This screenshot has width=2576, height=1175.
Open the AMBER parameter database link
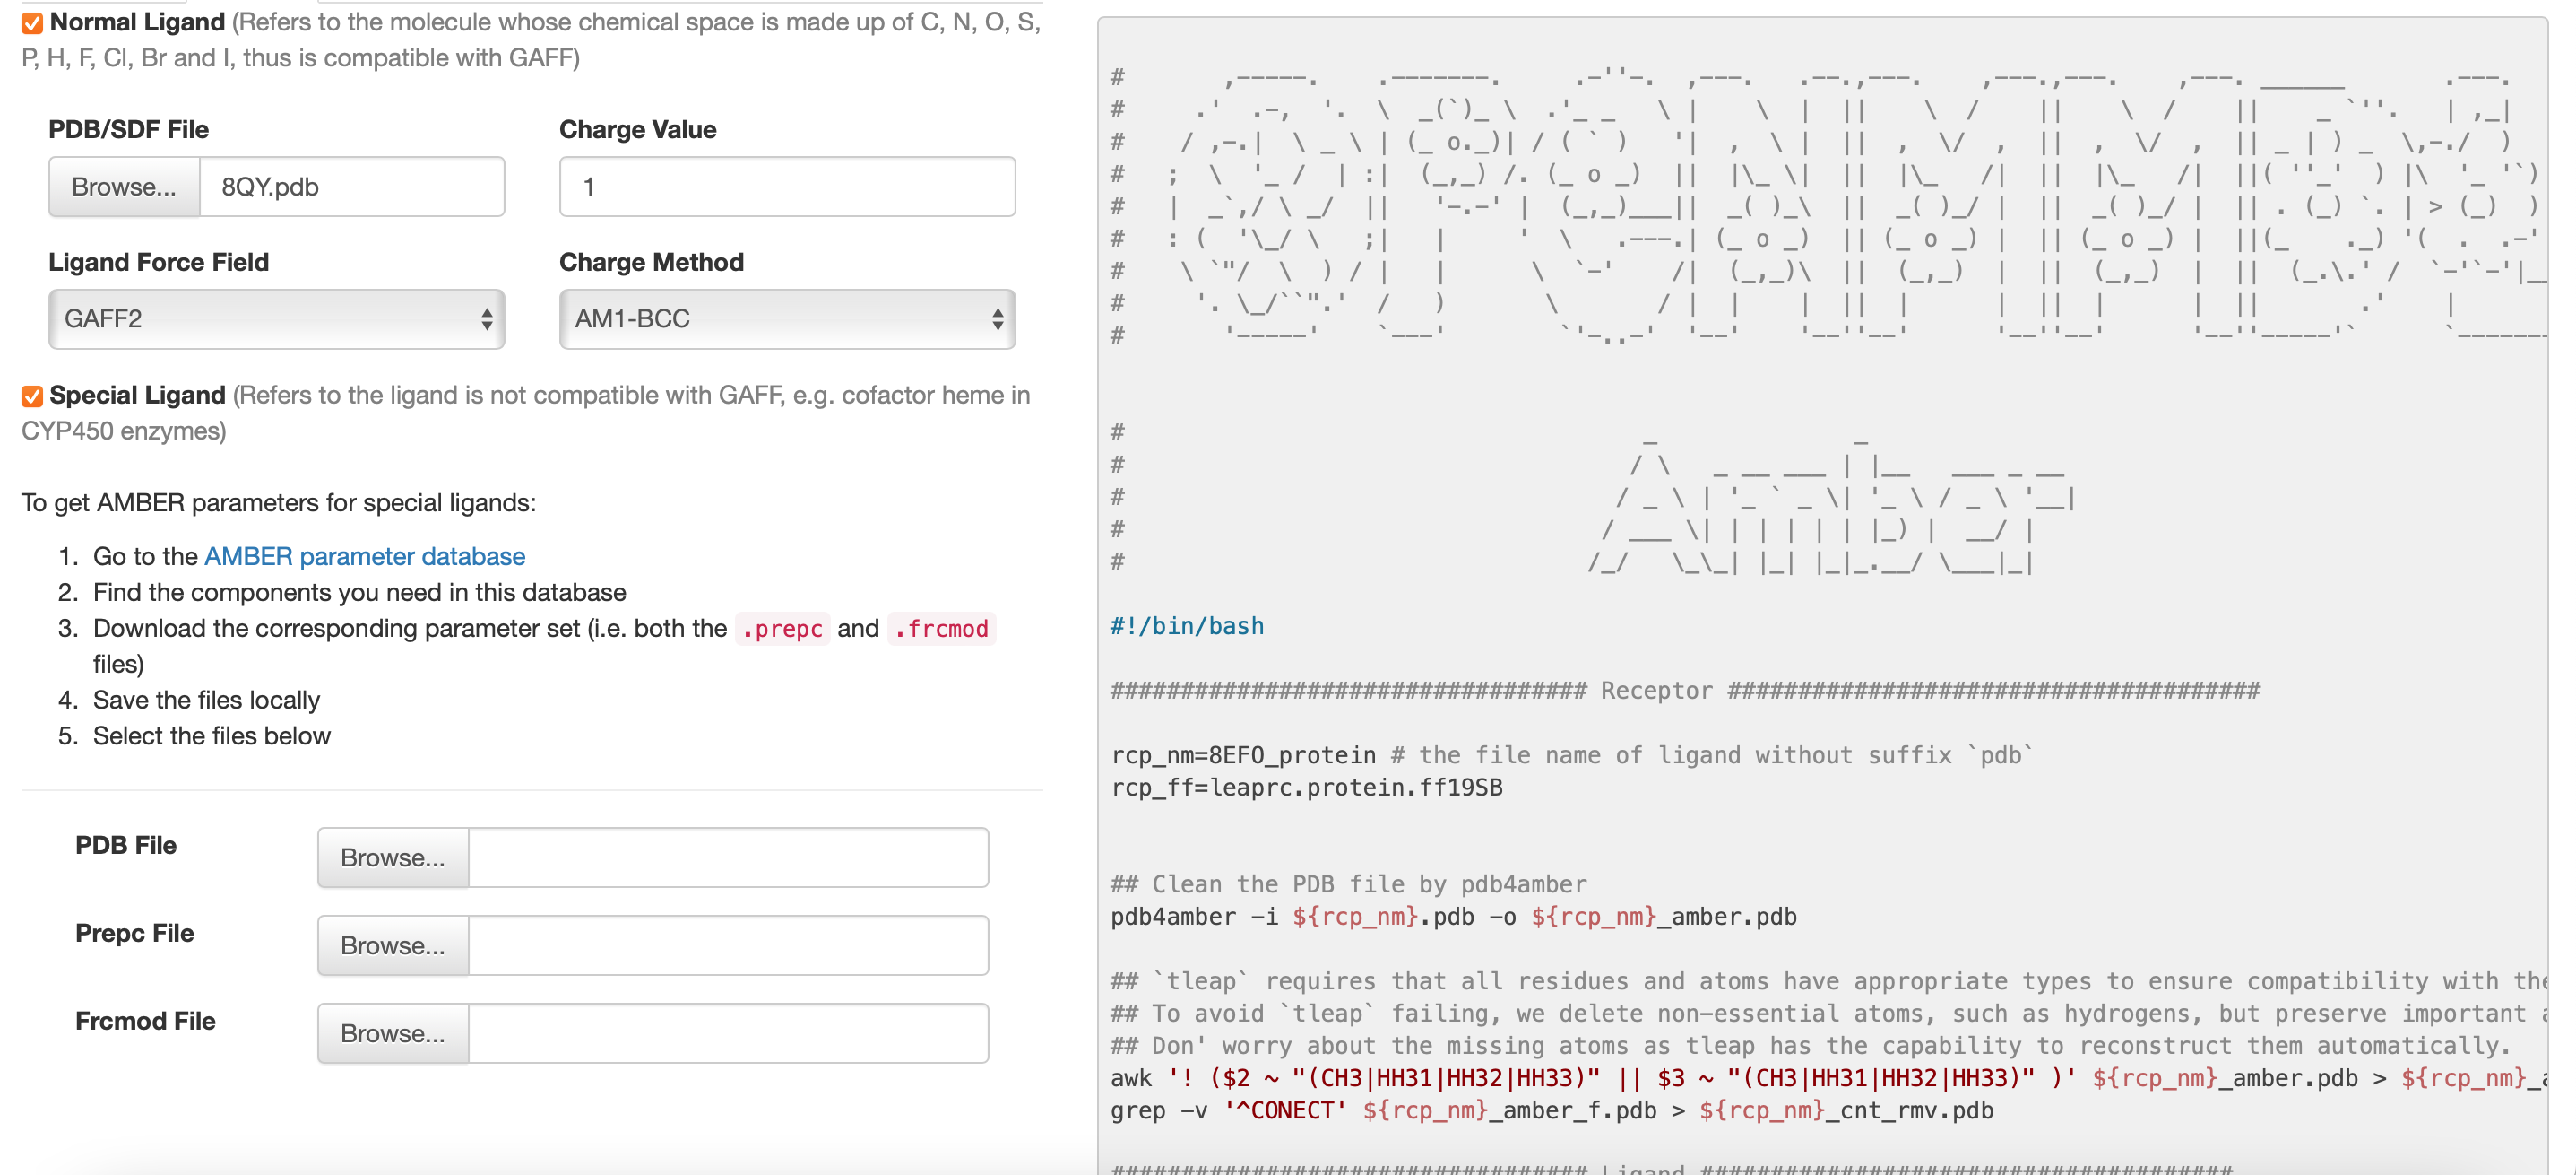(364, 556)
